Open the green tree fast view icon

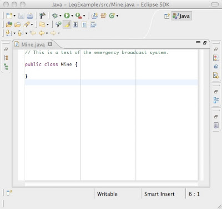6,67
